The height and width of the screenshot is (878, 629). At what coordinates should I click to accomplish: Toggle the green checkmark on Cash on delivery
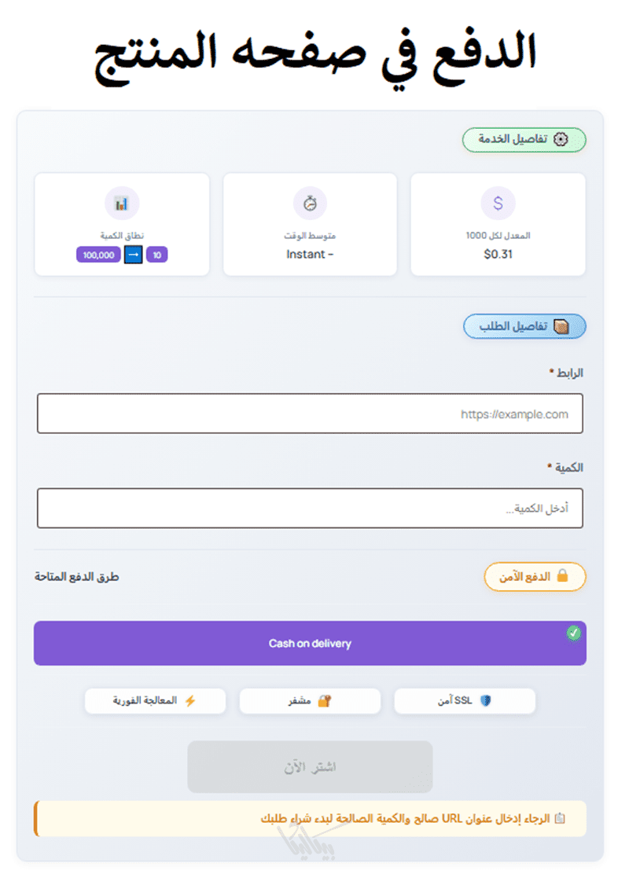pyautogui.click(x=573, y=632)
